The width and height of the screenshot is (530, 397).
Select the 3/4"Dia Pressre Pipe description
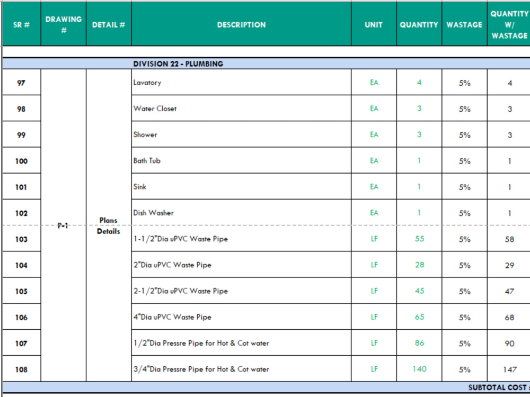pos(241,369)
